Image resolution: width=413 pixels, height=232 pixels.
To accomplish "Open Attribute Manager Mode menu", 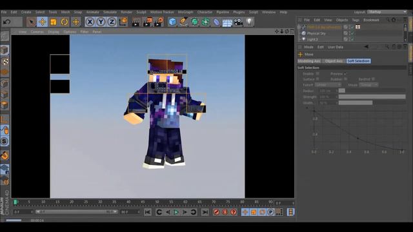I will (308, 47).
